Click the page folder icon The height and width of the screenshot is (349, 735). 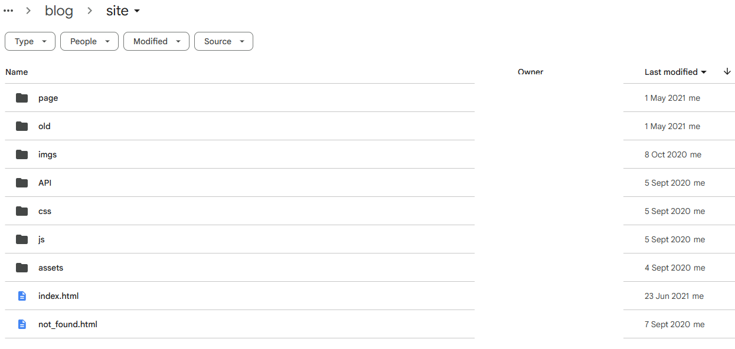click(22, 98)
